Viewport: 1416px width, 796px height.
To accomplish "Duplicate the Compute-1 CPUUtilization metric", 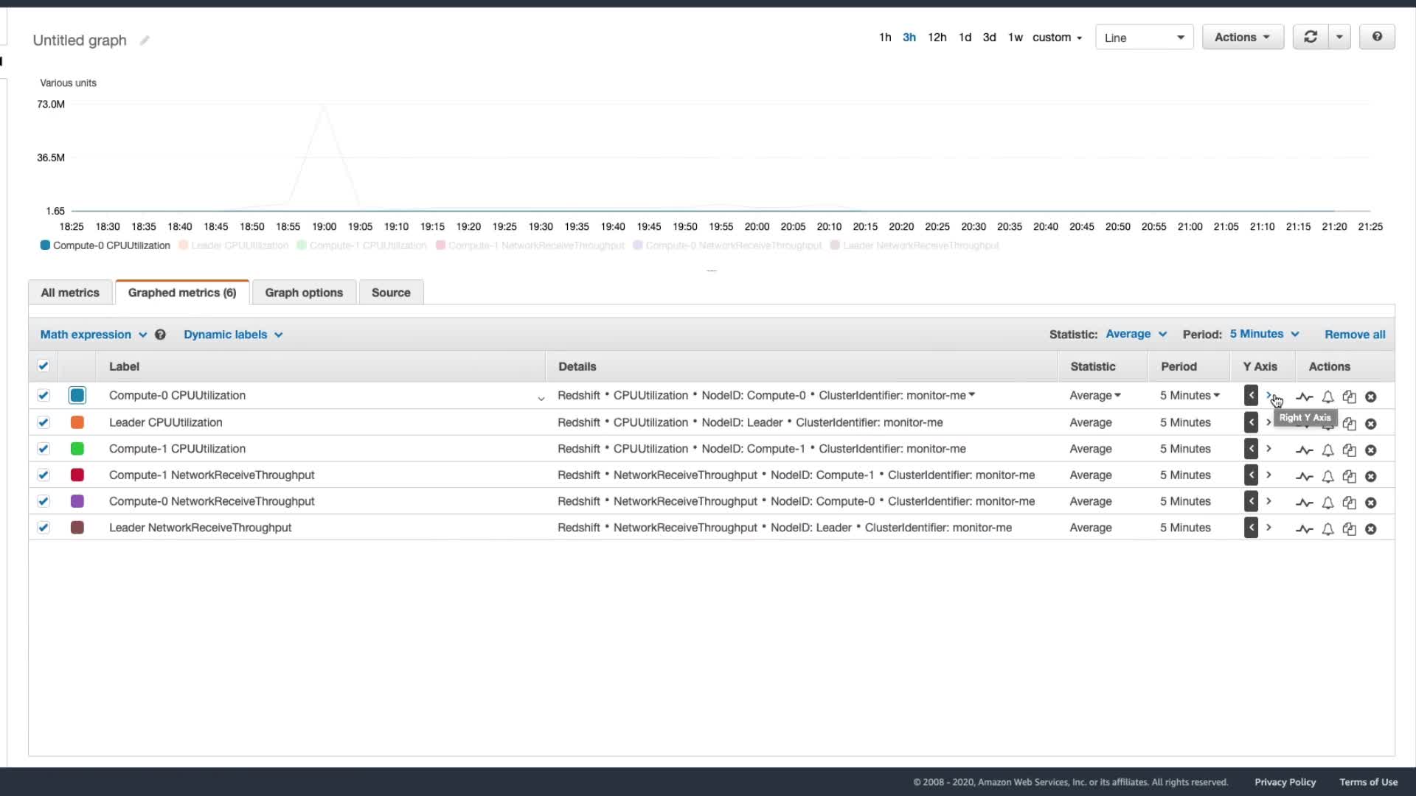I will pyautogui.click(x=1350, y=450).
